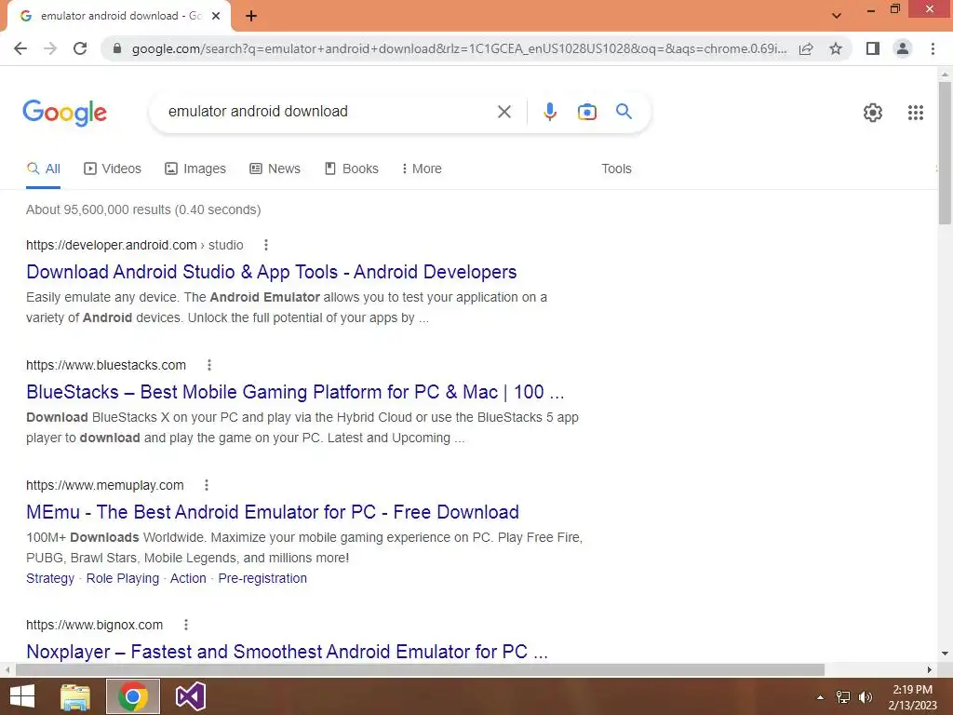
Task: Open a new browser tab
Action: coord(251,16)
